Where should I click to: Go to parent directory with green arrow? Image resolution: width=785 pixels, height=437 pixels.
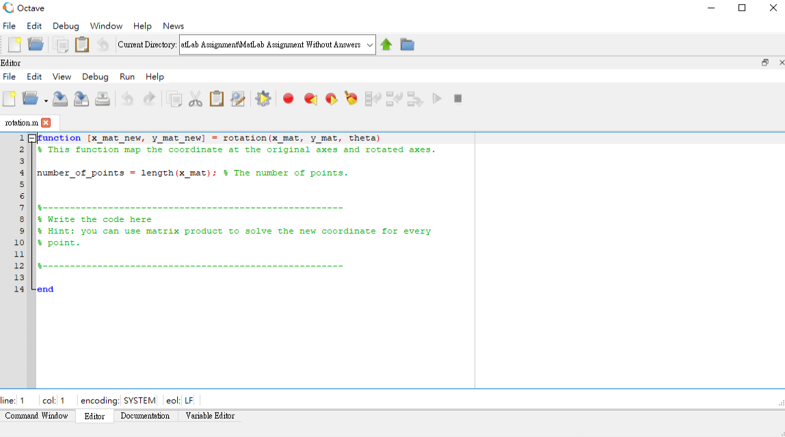point(386,44)
